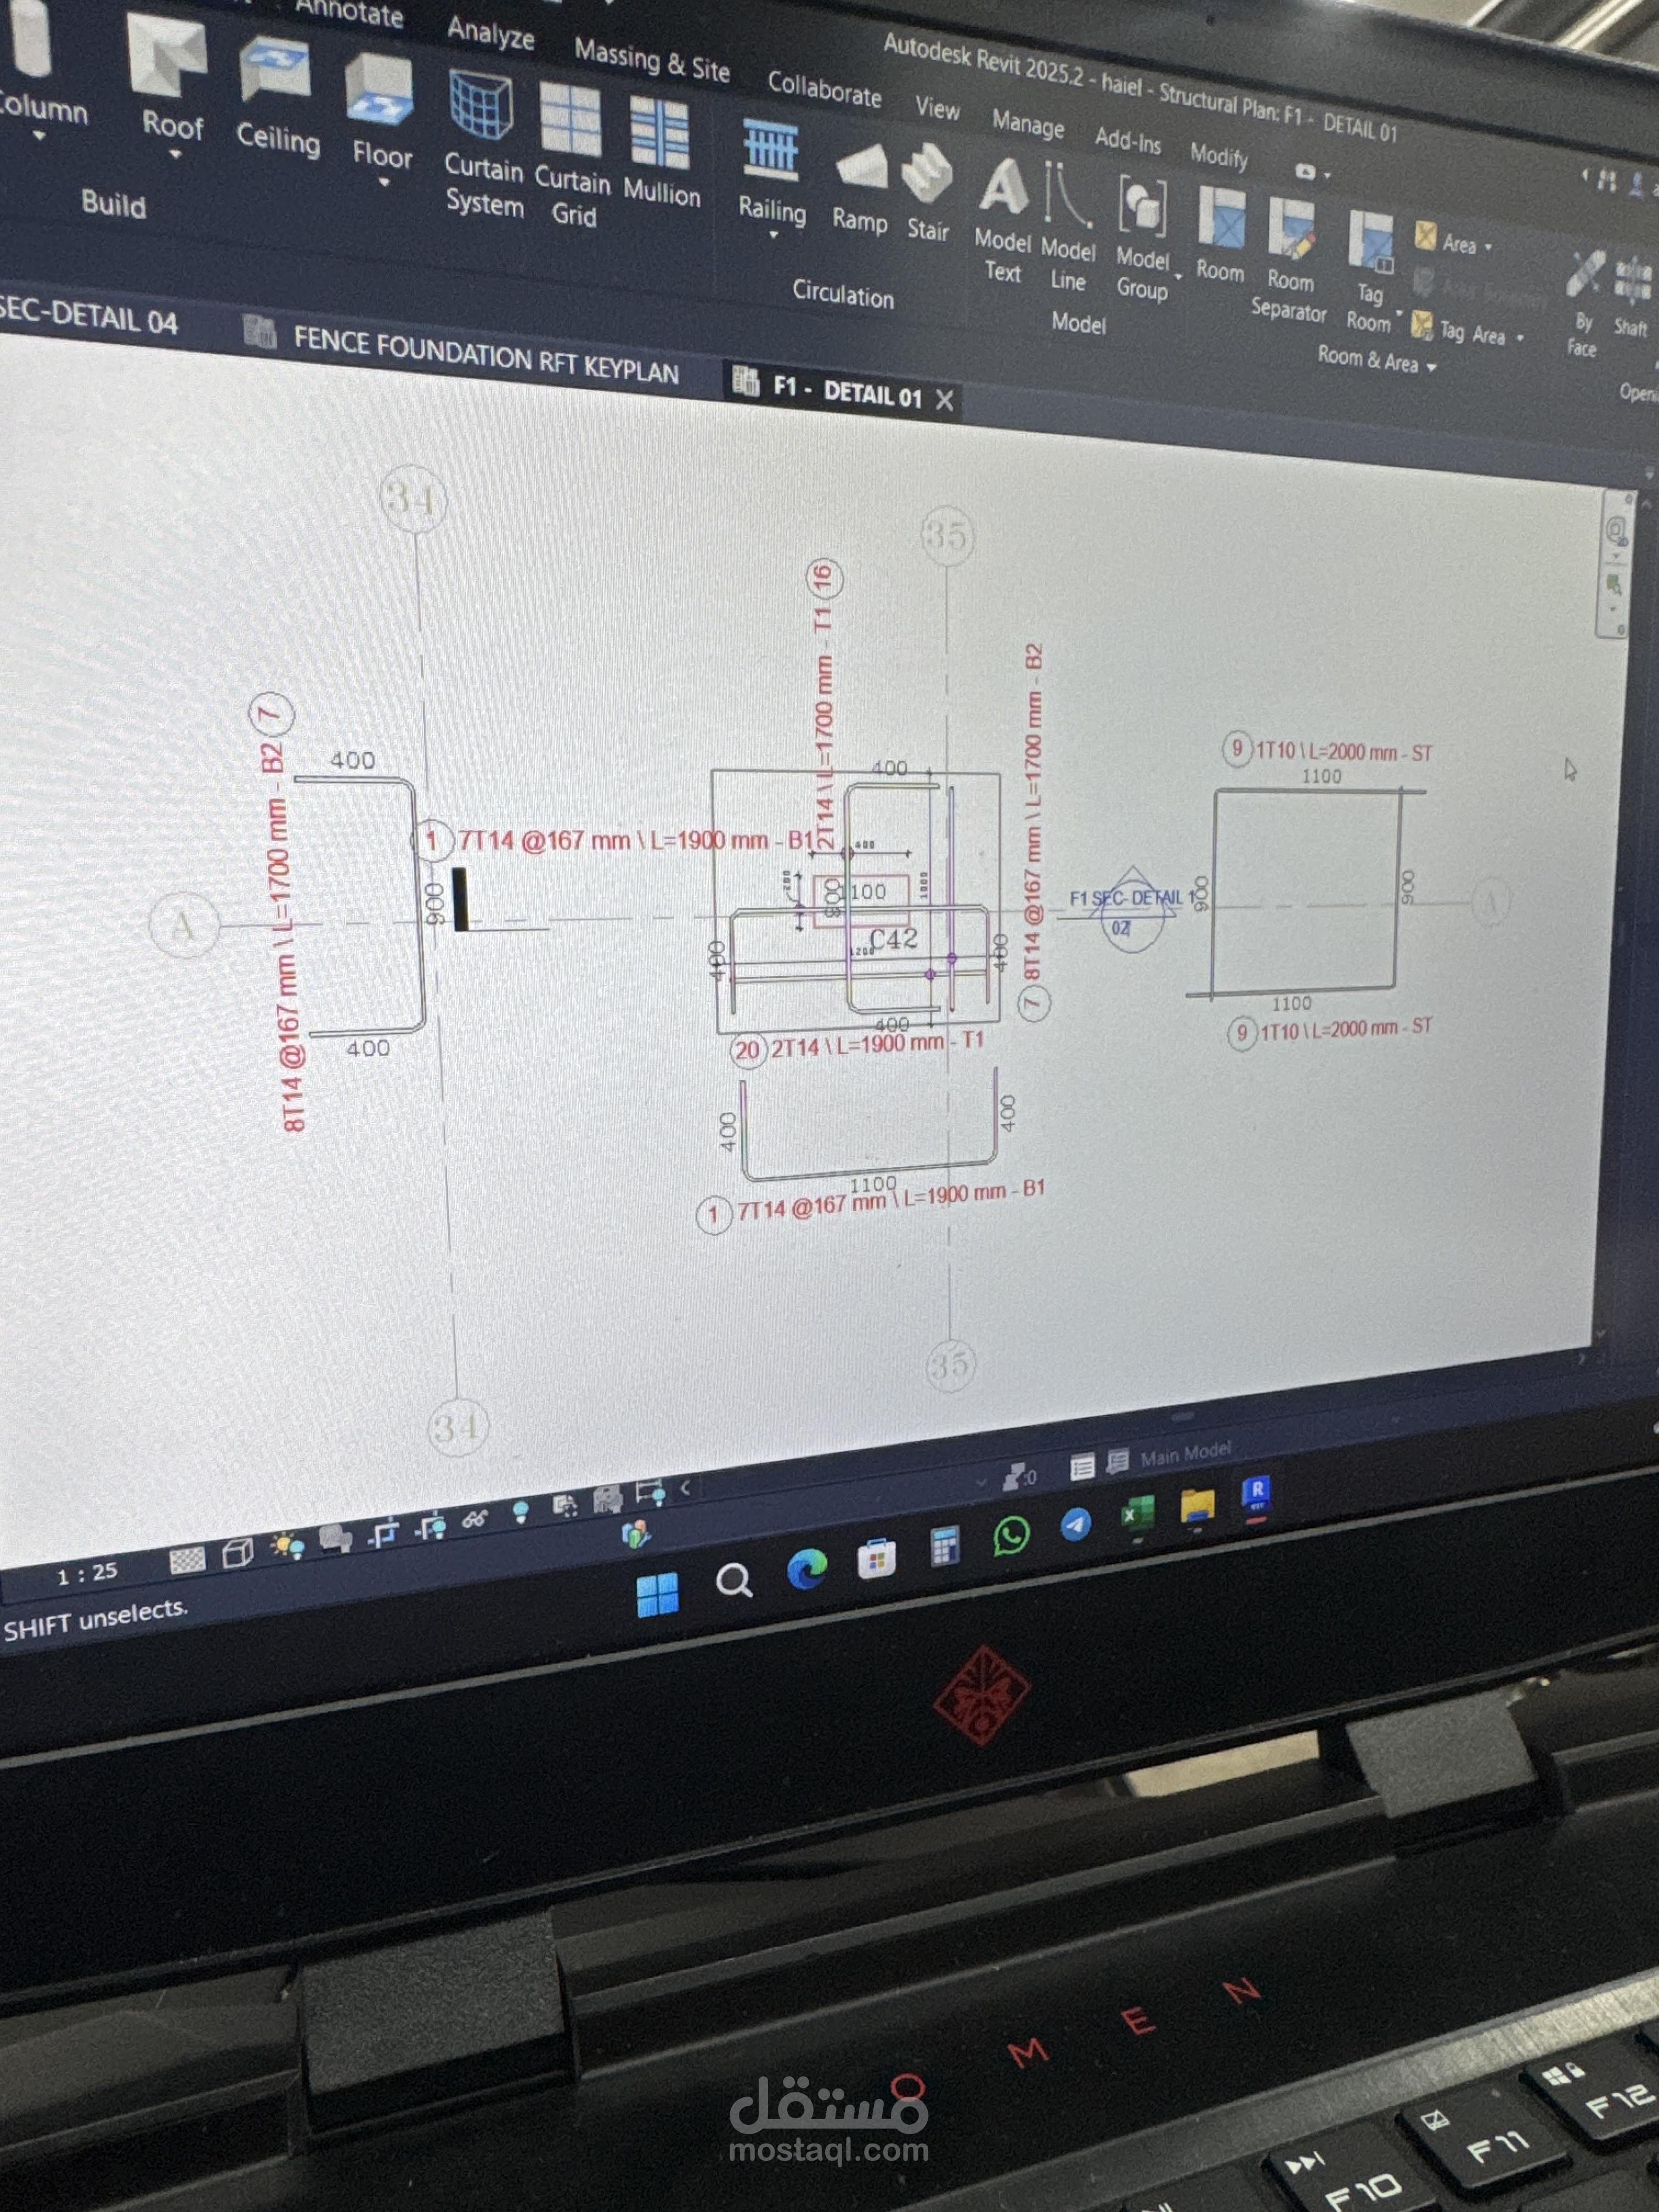Open the View ribbon tab

(937, 107)
